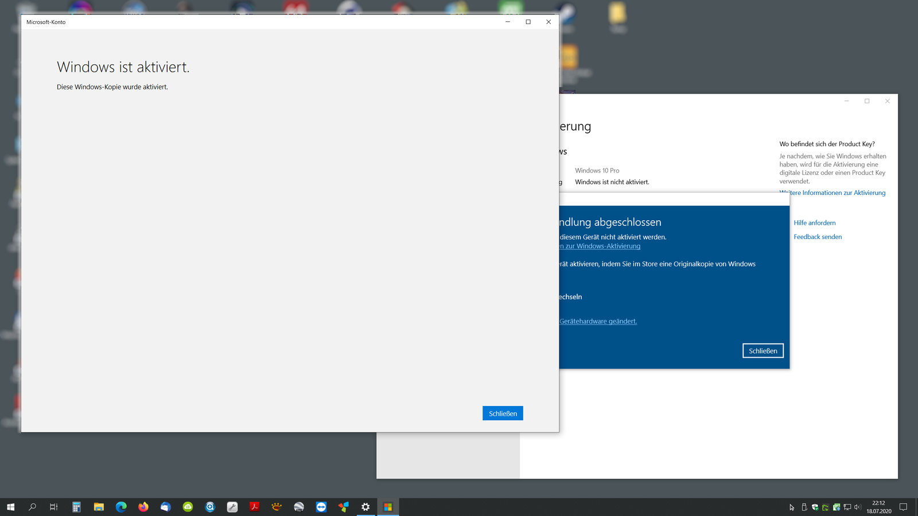Open Task View on the taskbar
Image resolution: width=918 pixels, height=516 pixels.
coord(54,507)
